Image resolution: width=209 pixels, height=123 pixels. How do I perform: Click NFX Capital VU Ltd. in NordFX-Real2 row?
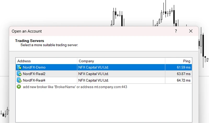pyautogui.click(x=94, y=74)
